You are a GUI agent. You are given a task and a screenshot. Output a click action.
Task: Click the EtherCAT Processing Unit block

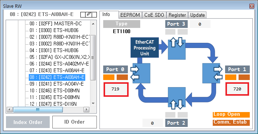point(145,48)
